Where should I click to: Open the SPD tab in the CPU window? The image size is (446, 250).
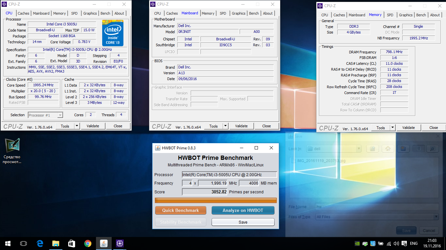click(74, 13)
